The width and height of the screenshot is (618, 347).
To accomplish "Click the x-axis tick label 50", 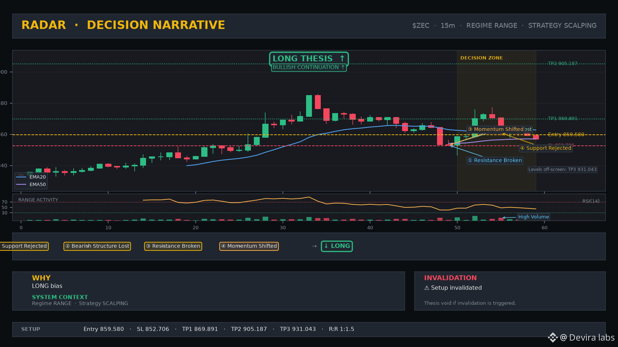I will tap(457, 228).
